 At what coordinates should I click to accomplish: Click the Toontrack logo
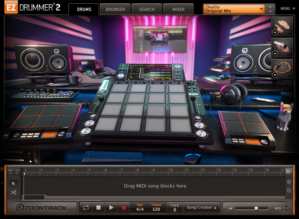(x=42, y=208)
